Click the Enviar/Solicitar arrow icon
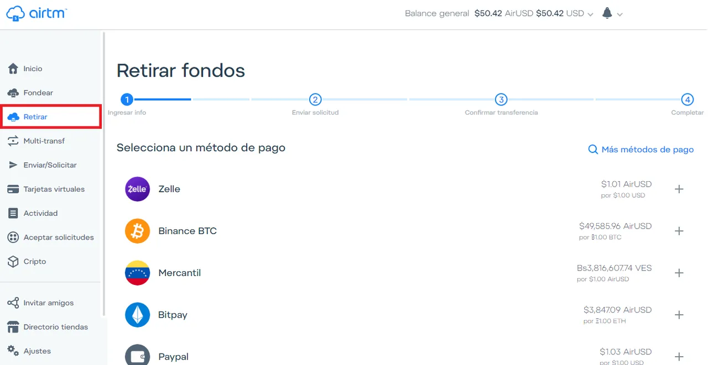708x365 pixels. [13, 165]
